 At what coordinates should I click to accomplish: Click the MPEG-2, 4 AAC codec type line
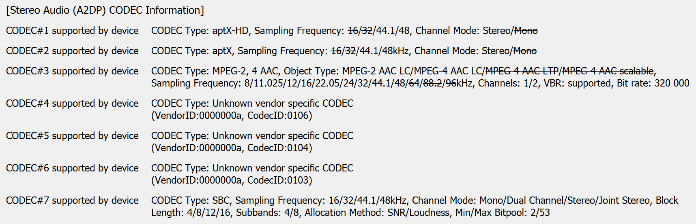(x=404, y=71)
